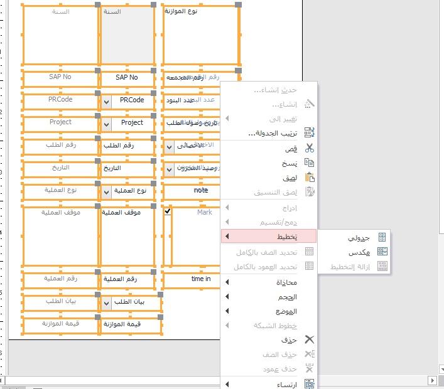Select the grey موقف العملية label
This screenshot has height=389, width=444.
60,237
